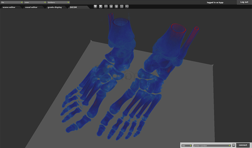
Task: Select the DICOM tab
Action: (73, 7)
